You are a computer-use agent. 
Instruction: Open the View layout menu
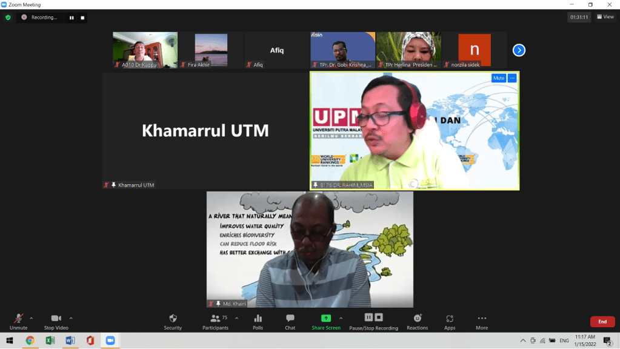[605, 17]
